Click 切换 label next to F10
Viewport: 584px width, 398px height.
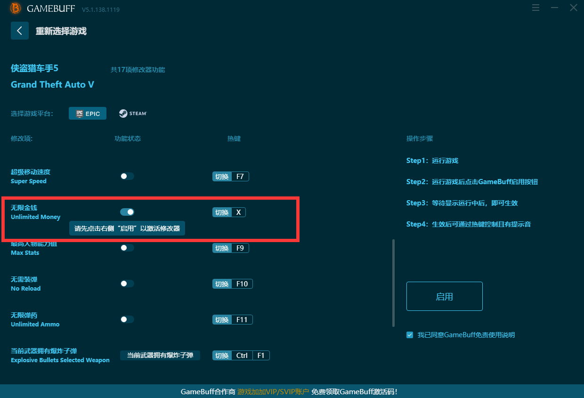(222, 284)
